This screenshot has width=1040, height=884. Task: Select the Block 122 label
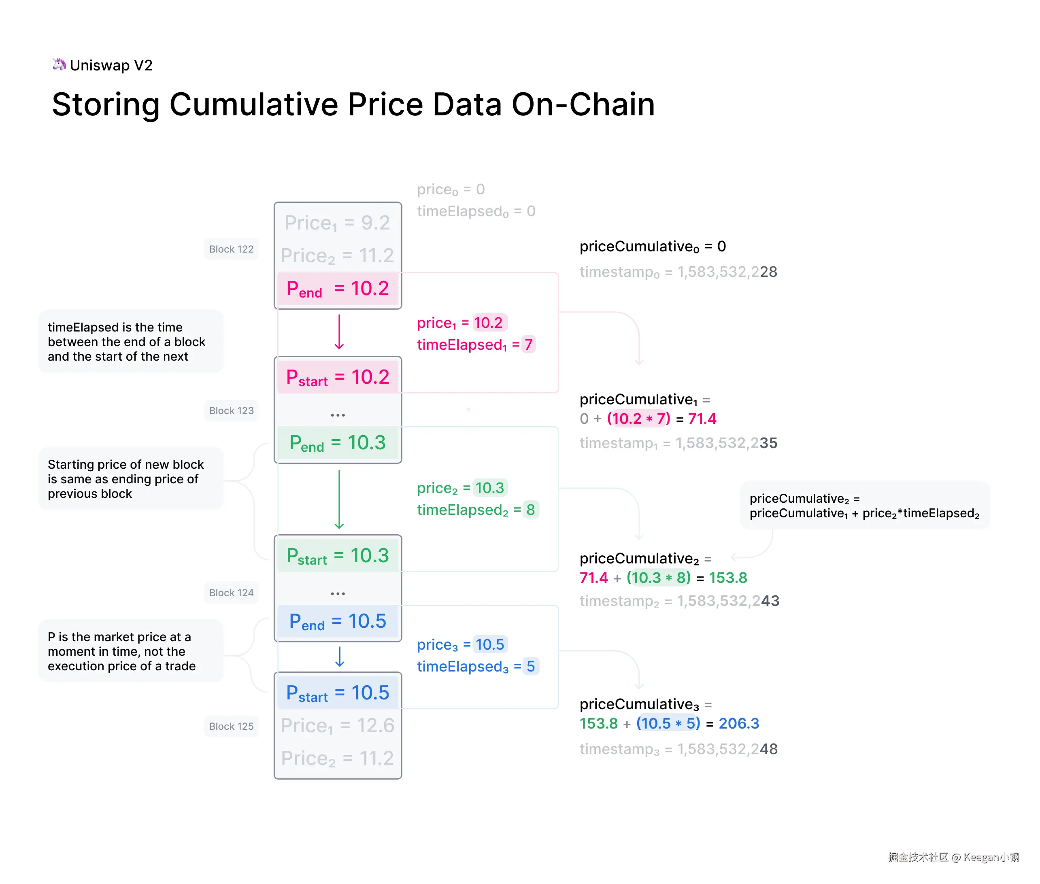click(231, 249)
